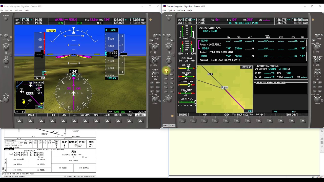Click TO/GA button below MFD
324x182 pixels.
point(172,126)
